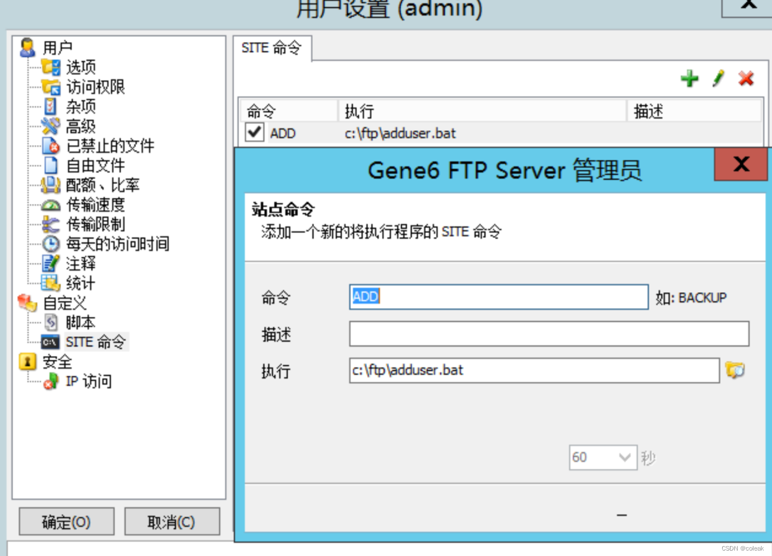
Task: Click the 统计 statistics icon
Action: tap(51, 283)
